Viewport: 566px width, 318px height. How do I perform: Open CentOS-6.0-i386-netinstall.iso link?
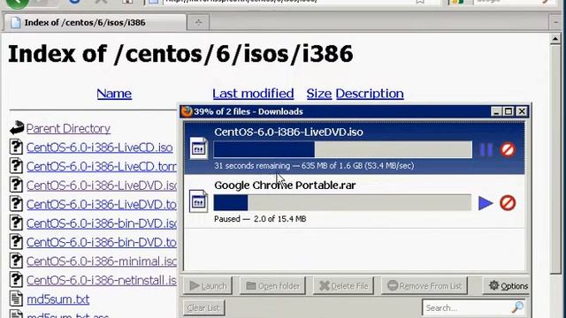pyautogui.click(x=102, y=280)
